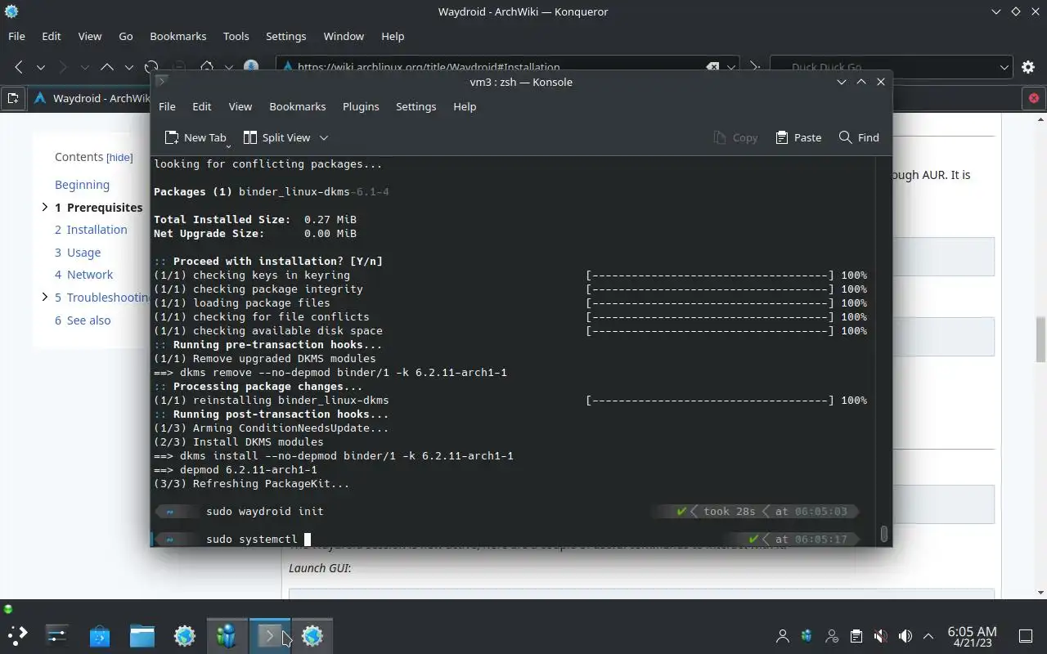Click user account tray icon
Screen dimensions: 1047x654
783,636
